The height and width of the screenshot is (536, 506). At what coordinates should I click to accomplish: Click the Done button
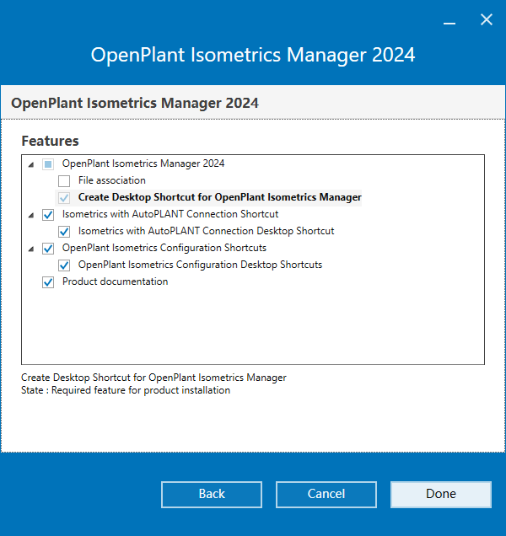click(441, 495)
